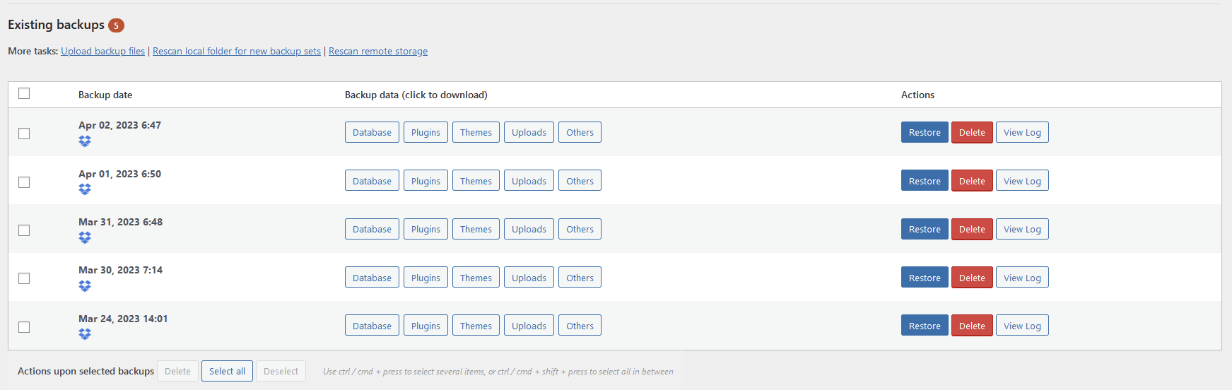Click Rescan remote storage link
The height and width of the screenshot is (390, 1232).
[x=378, y=52]
